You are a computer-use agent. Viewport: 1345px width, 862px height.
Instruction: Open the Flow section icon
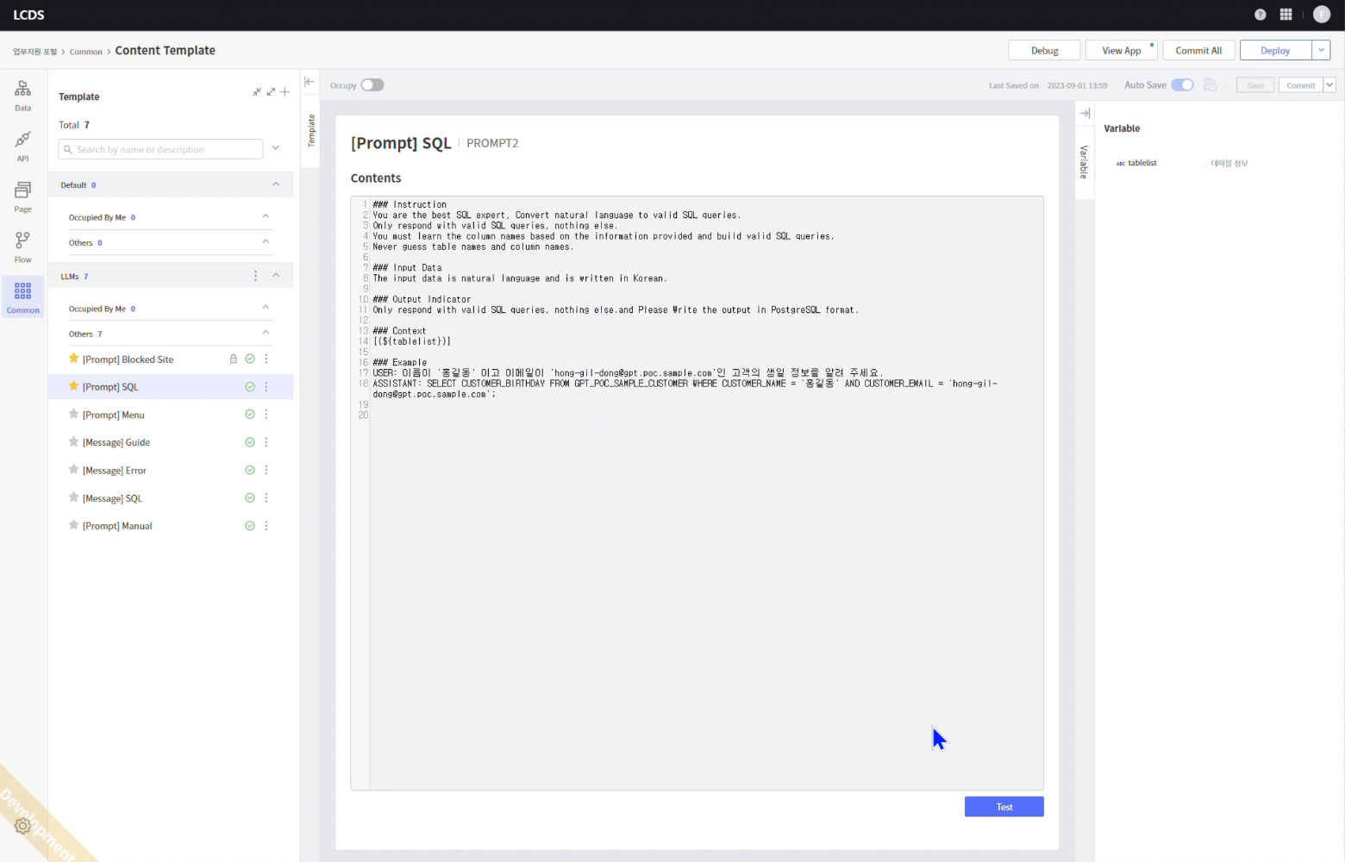(x=22, y=246)
